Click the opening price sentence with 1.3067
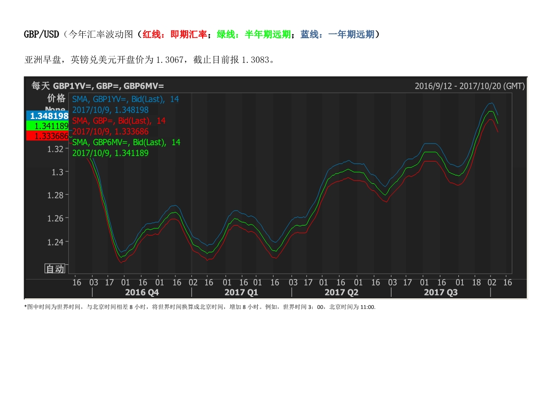The image size is (556, 393). pos(149,60)
